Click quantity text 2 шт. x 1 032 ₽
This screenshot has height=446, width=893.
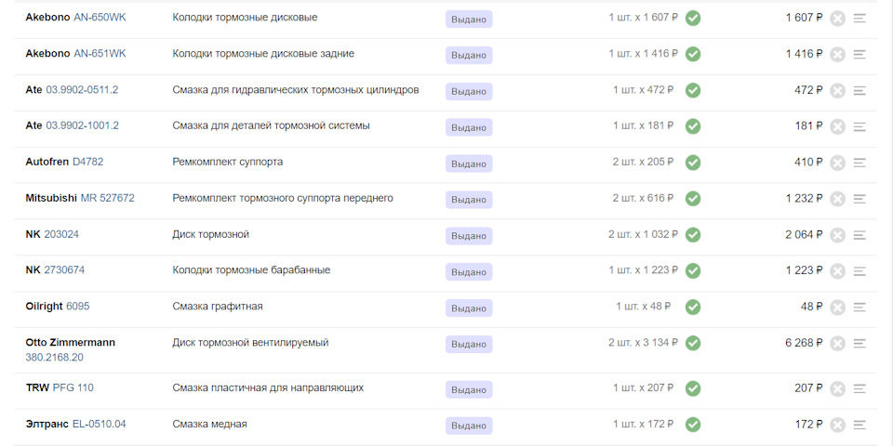[x=643, y=234]
